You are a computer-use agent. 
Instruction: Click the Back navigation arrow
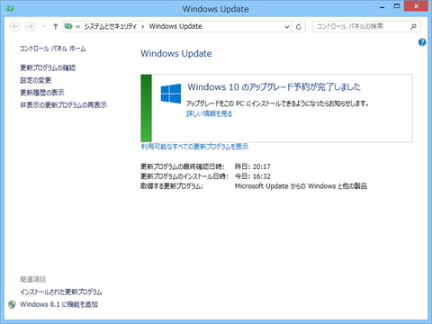[14, 27]
